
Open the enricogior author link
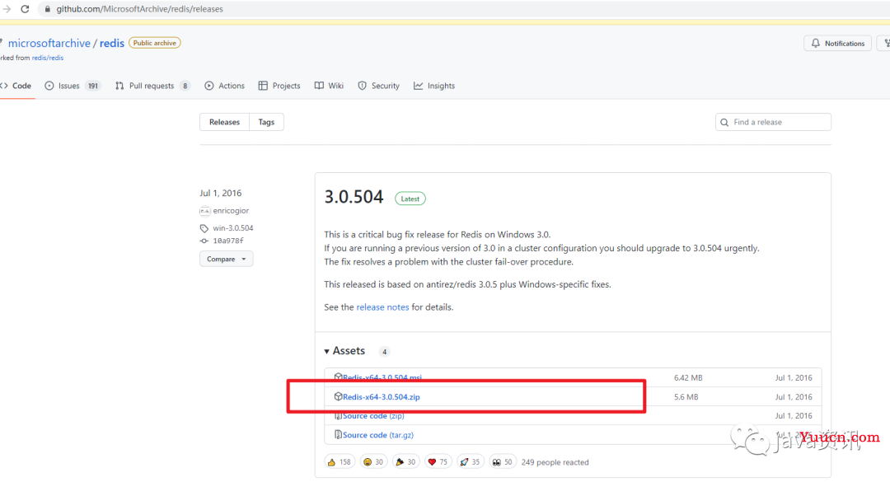click(231, 211)
